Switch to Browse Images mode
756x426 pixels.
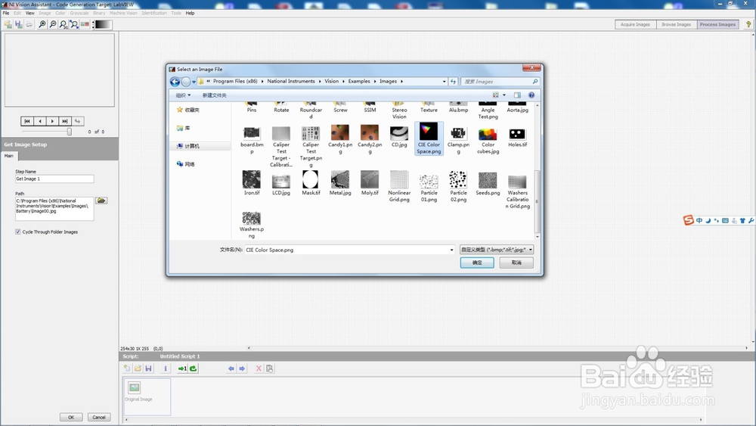(x=676, y=24)
